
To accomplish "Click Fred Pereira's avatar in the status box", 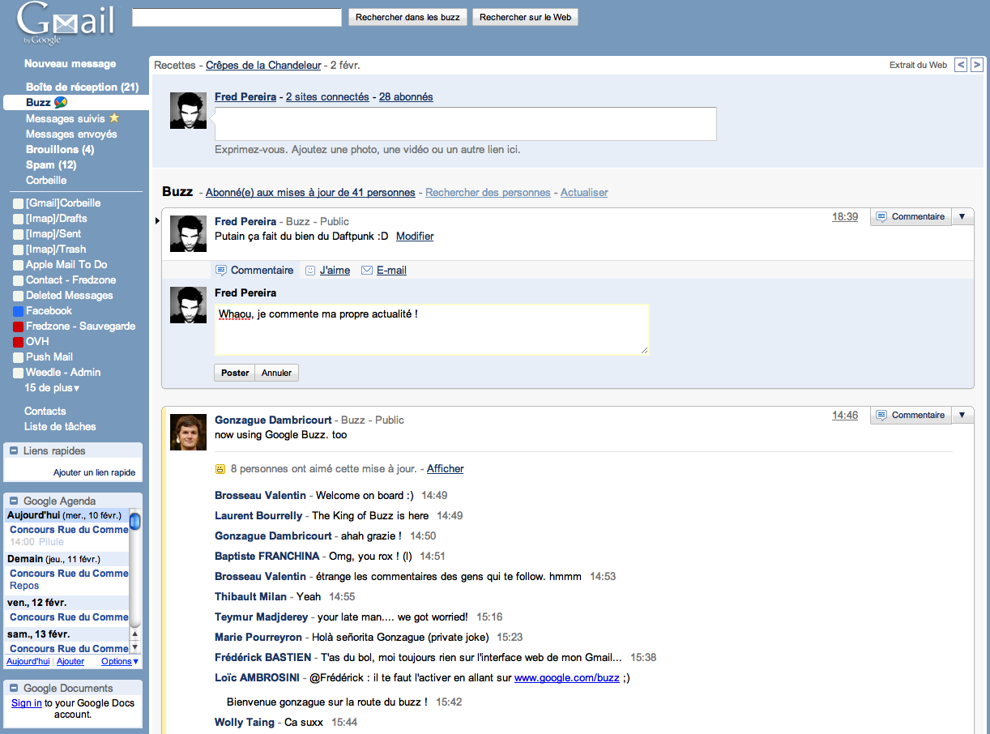I will pos(188,110).
